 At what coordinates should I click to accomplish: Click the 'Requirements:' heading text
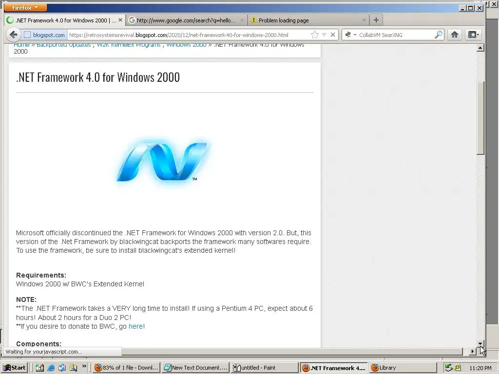tap(41, 275)
